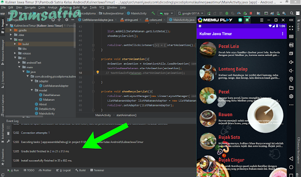Open MEmu settings gear icon
The image size is (301, 177).
tap(291, 97)
